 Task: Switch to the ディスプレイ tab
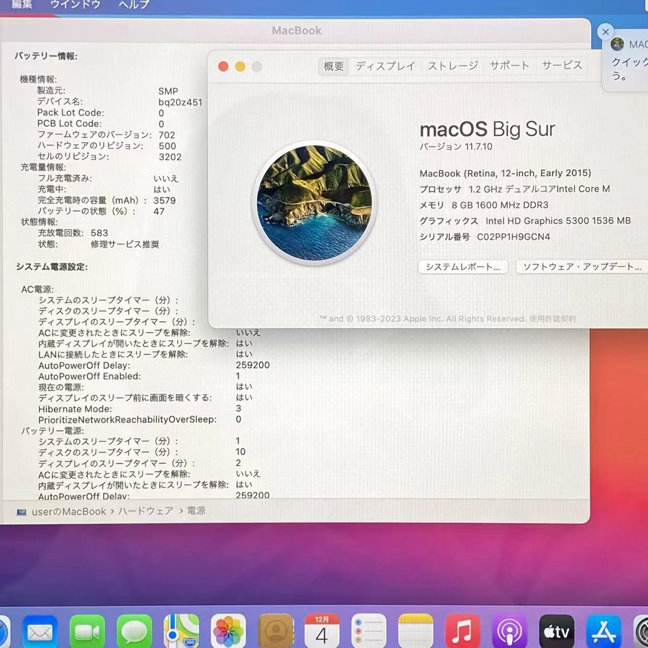385,66
